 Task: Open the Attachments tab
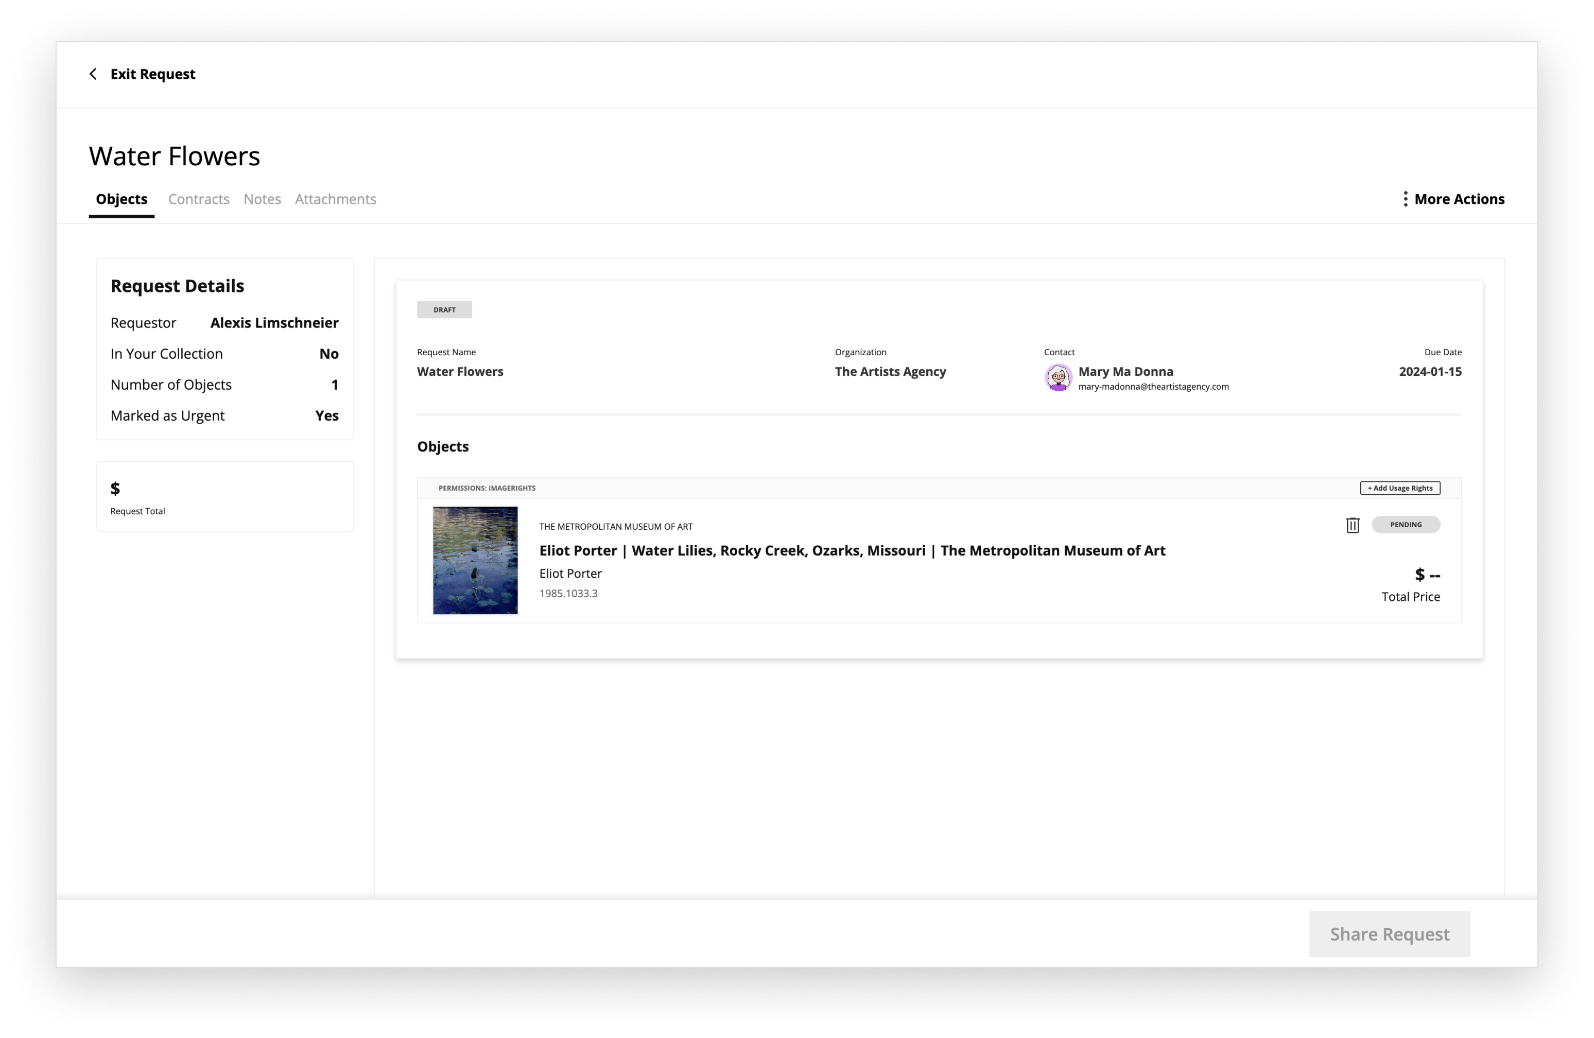click(x=335, y=199)
